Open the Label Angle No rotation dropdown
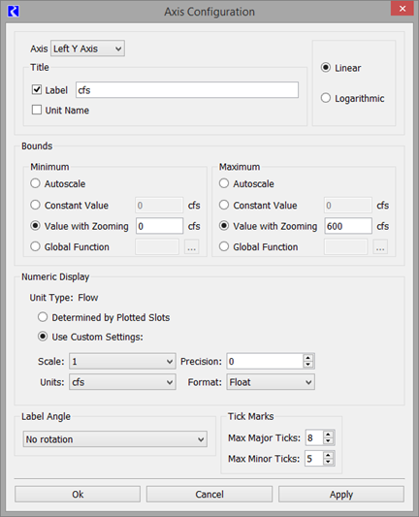 tap(115, 439)
